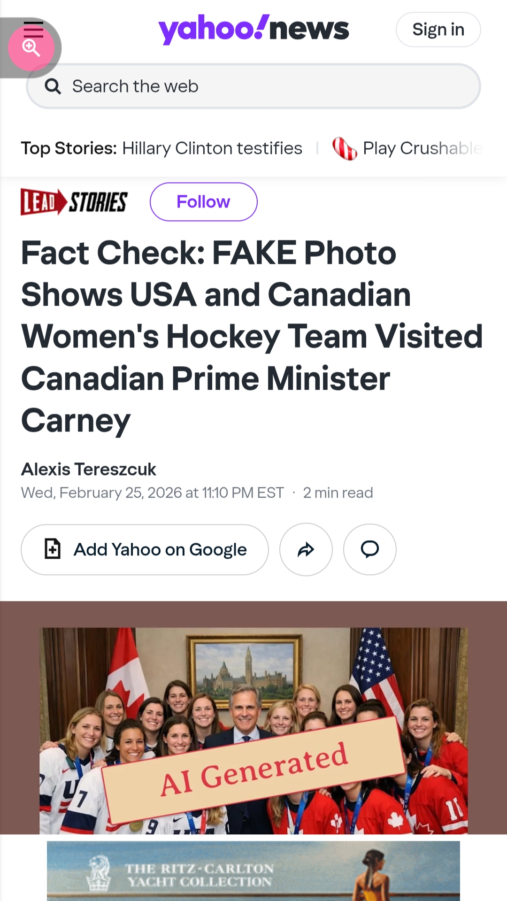Select the Top Stories label
This screenshot has width=507, height=901.
click(x=69, y=148)
